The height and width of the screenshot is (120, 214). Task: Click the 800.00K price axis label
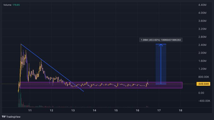point(204,77)
